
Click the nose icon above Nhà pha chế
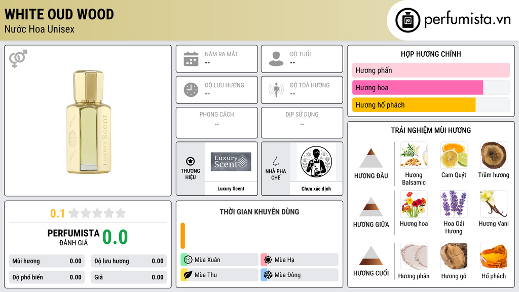(275, 161)
